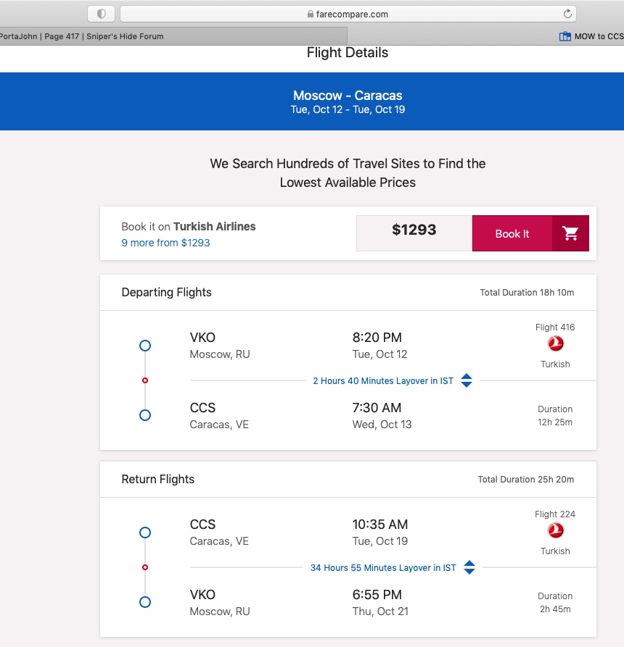Expand the 34 Hours 55 Minutes layover details
The height and width of the screenshot is (647, 624).
coord(469,567)
